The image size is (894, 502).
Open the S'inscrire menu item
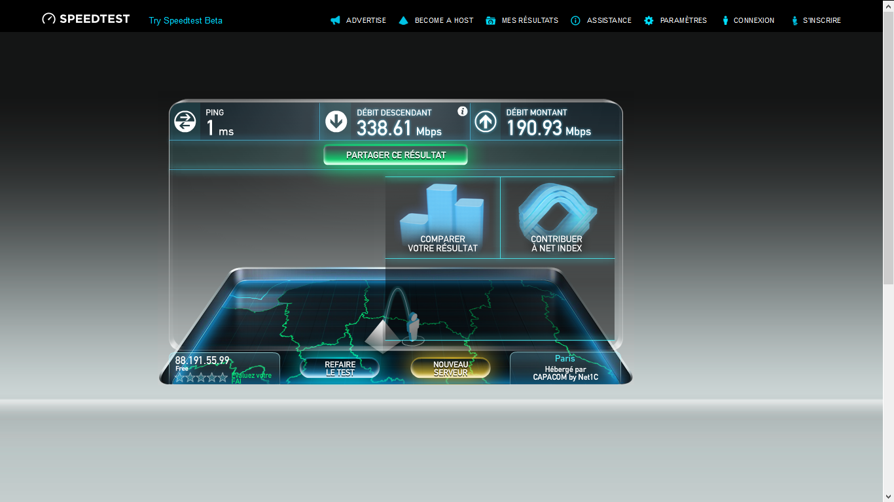(x=821, y=20)
